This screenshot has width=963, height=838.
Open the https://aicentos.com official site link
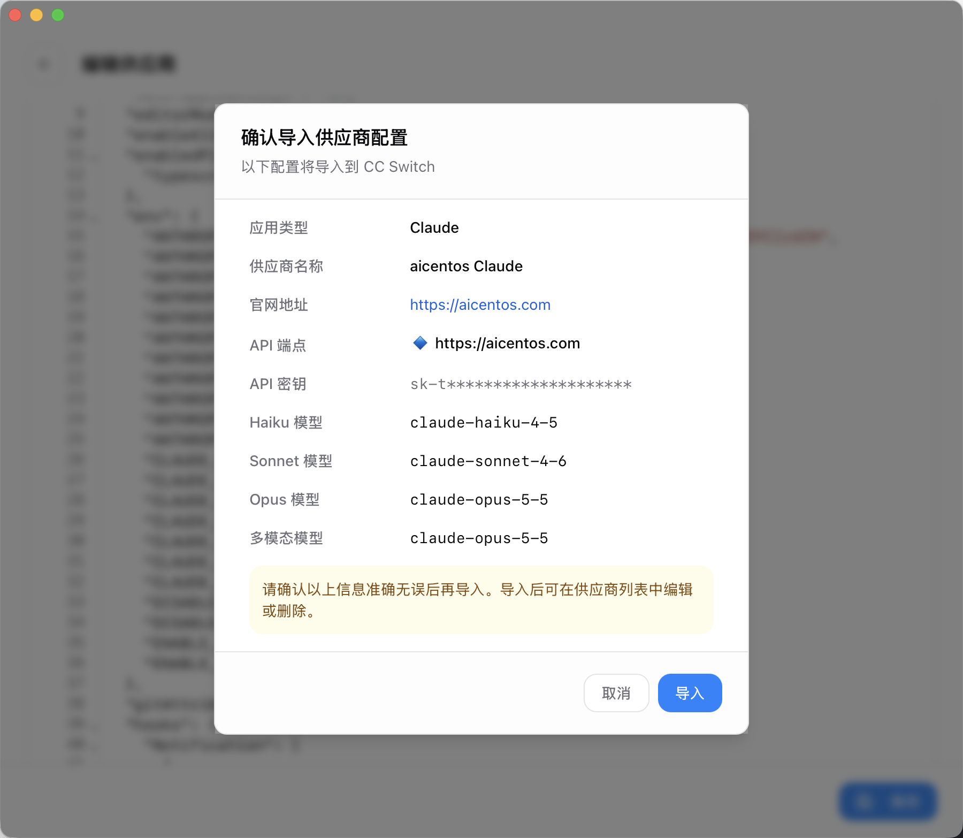click(x=480, y=304)
